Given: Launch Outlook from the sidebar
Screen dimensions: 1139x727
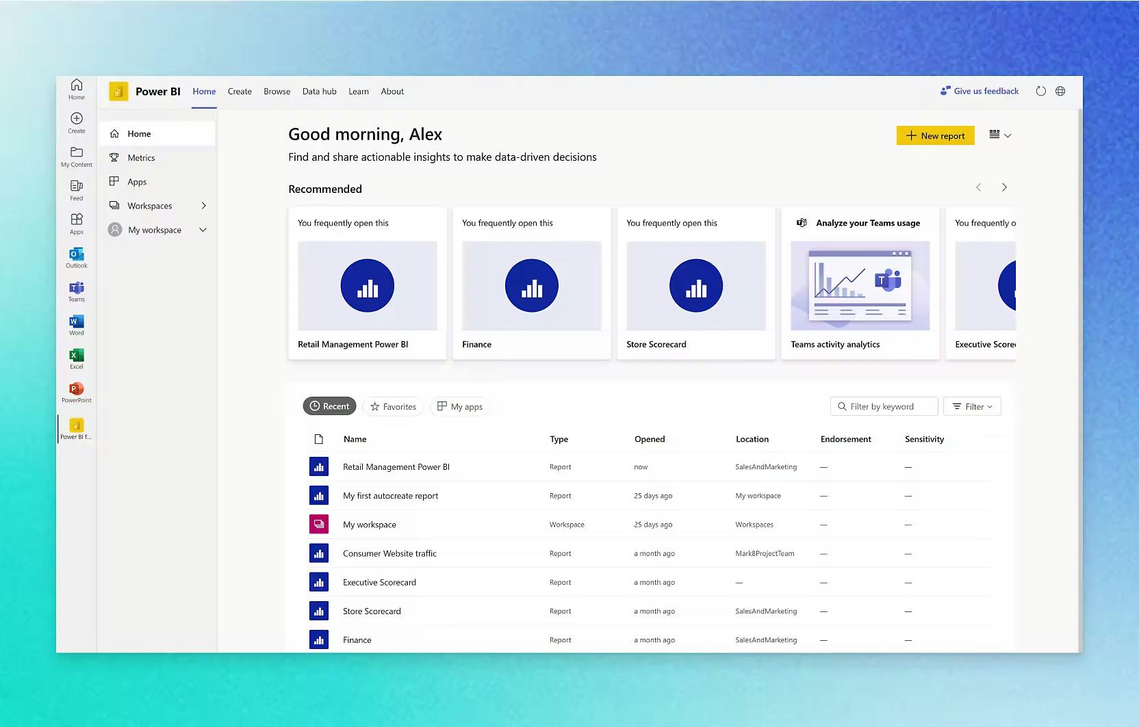Looking at the screenshot, I should pyautogui.click(x=76, y=258).
